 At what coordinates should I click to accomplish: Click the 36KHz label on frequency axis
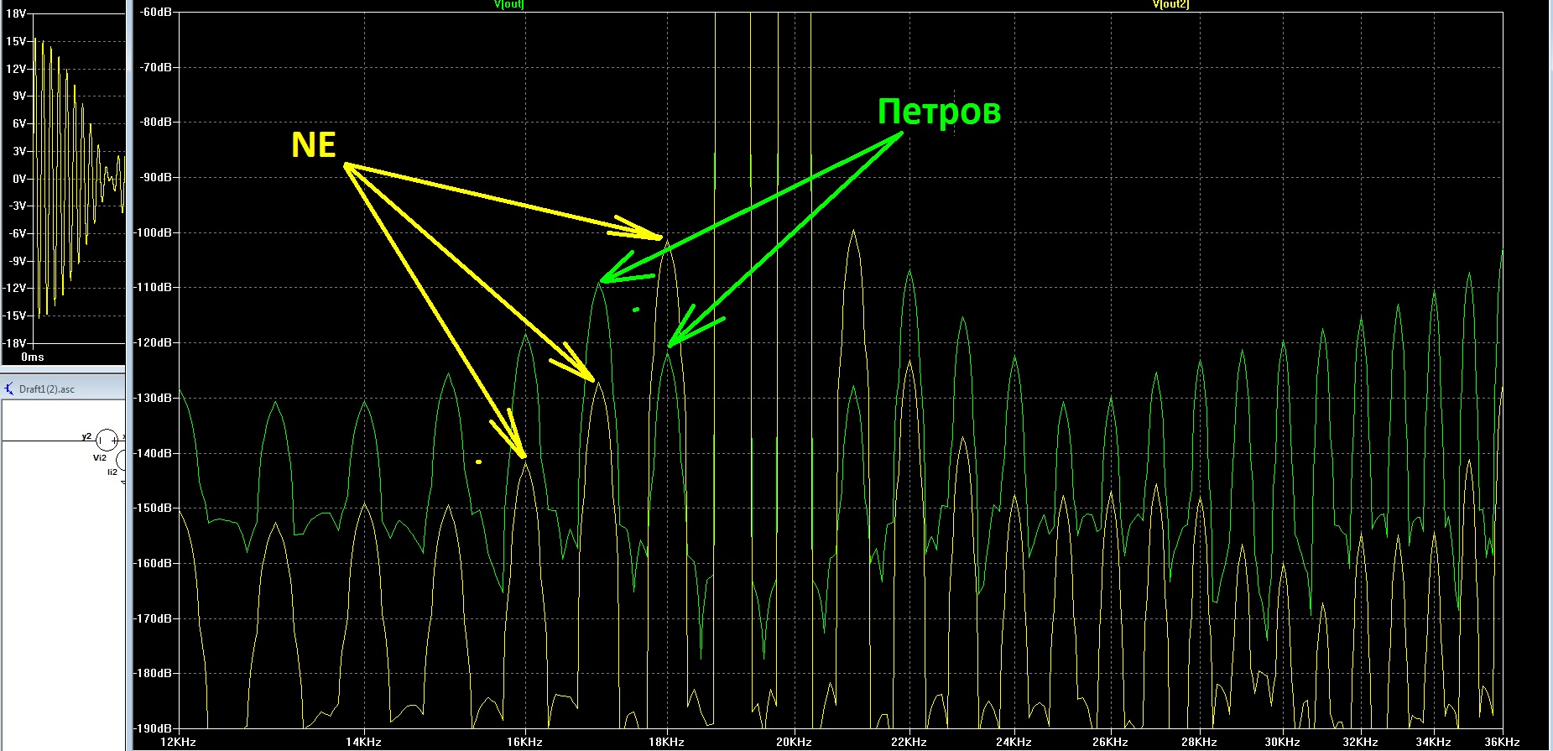pos(1502,743)
